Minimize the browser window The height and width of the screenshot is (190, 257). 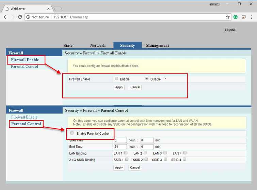pos(227,4)
